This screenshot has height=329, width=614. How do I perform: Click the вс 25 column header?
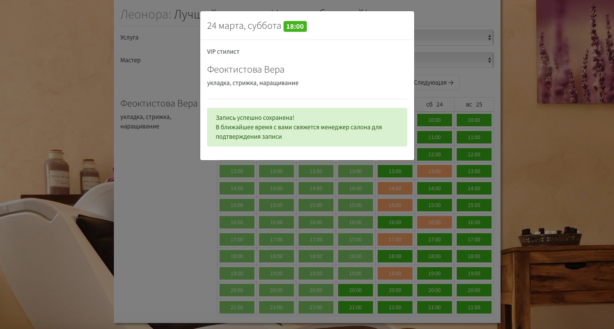click(474, 104)
